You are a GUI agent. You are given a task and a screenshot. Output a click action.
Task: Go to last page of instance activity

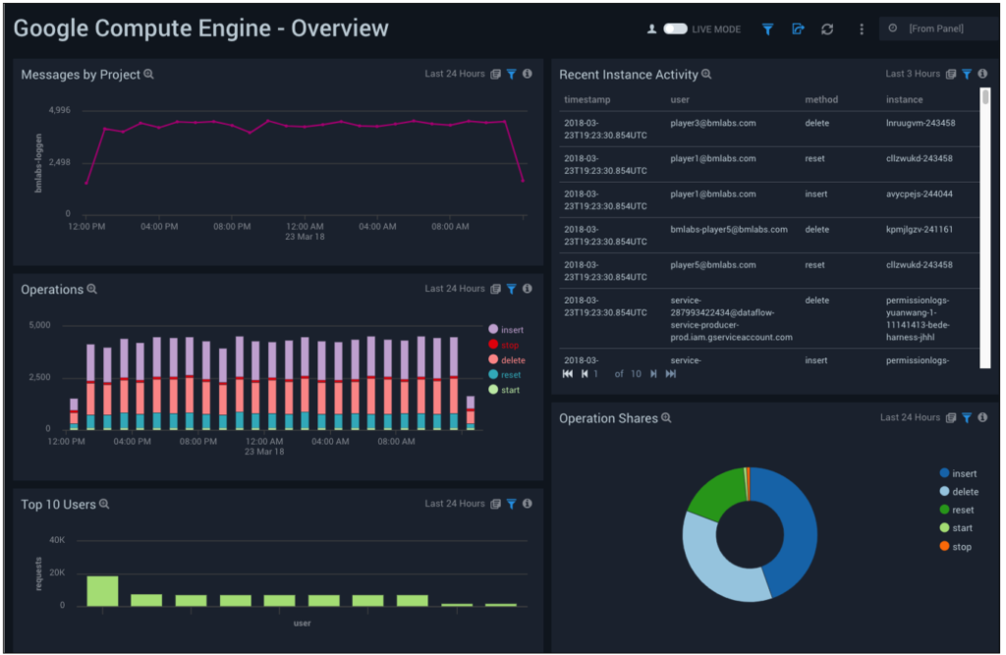tap(670, 374)
